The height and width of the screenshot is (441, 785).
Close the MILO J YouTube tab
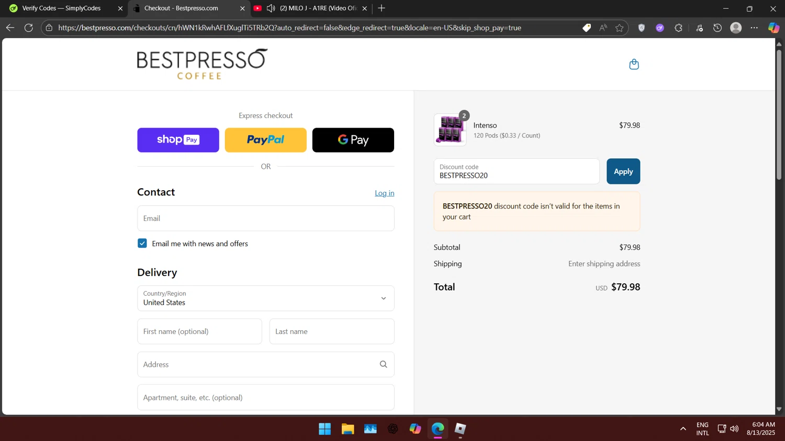click(x=365, y=8)
